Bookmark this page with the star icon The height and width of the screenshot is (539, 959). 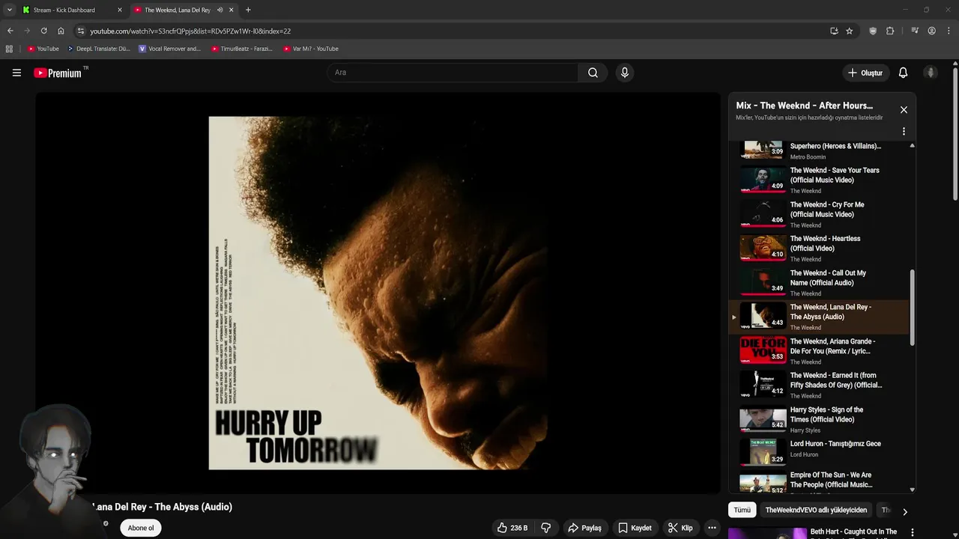[849, 31]
